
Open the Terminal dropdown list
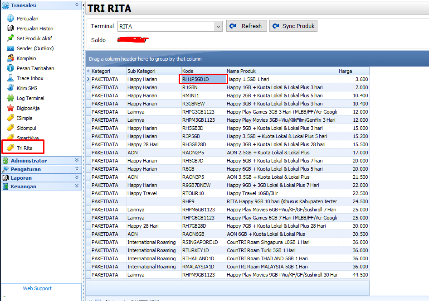217,26
